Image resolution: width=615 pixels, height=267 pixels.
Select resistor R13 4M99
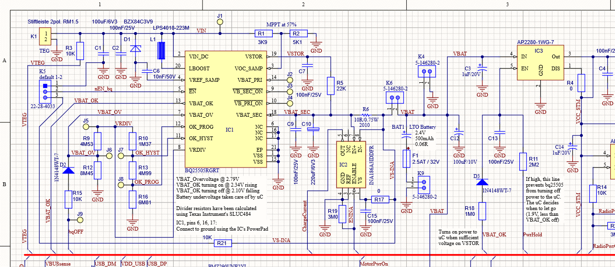(x=132, y=169)
